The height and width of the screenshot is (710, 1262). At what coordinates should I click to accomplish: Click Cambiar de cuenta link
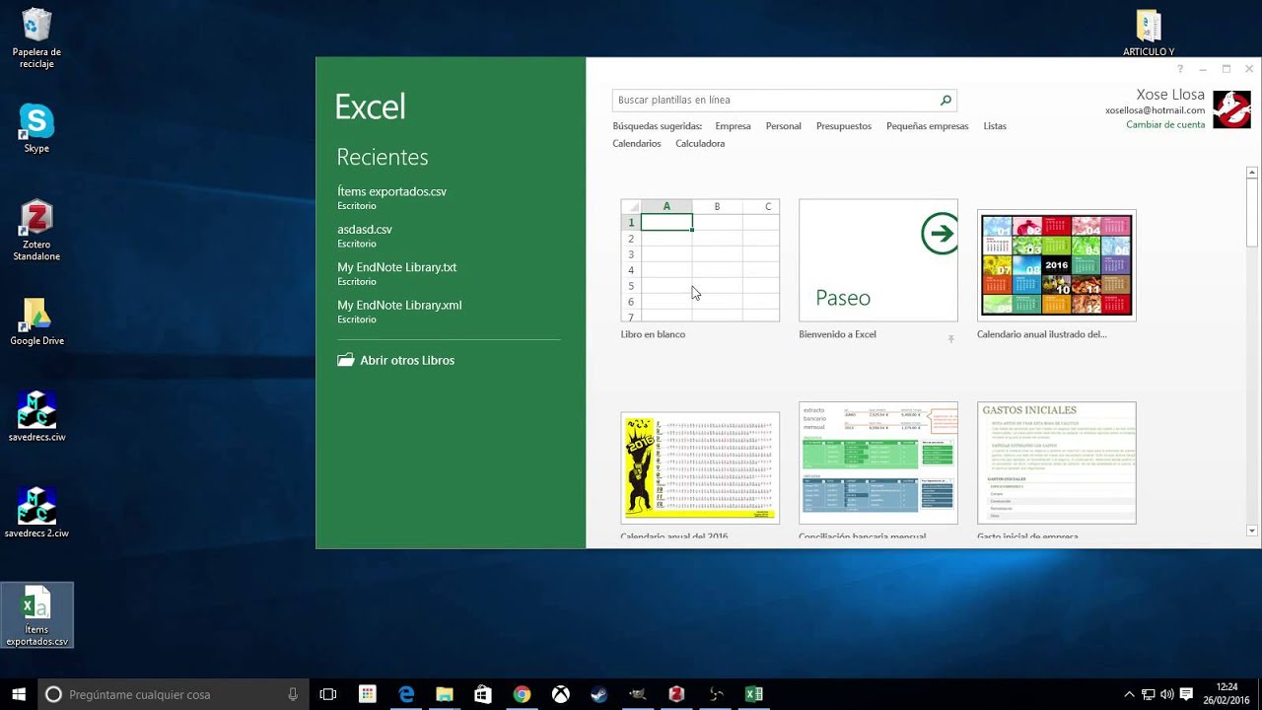pos(1165,124)
